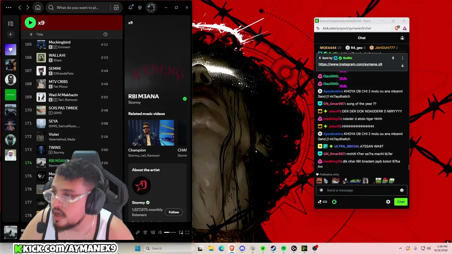Click the Windows taskbar Search box

(169, 248)
